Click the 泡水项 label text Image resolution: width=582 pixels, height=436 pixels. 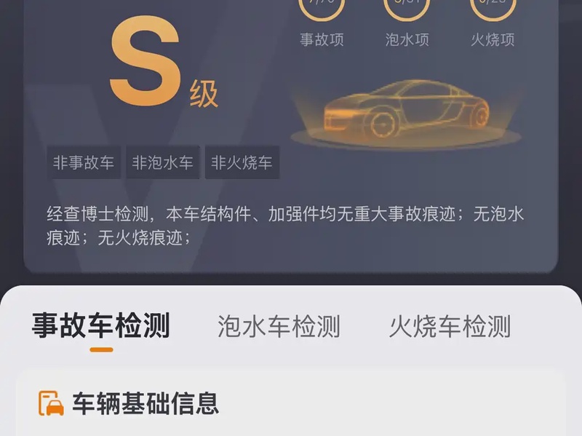point(407,40)
